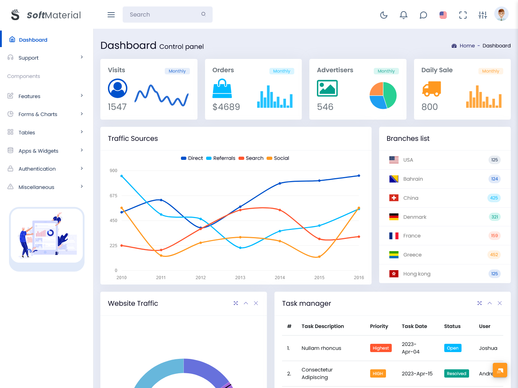Select the Greece branch row
Screen dimensions: 518x388
point(445,255)
